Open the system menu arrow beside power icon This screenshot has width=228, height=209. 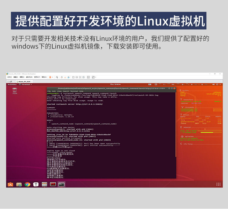220,84
